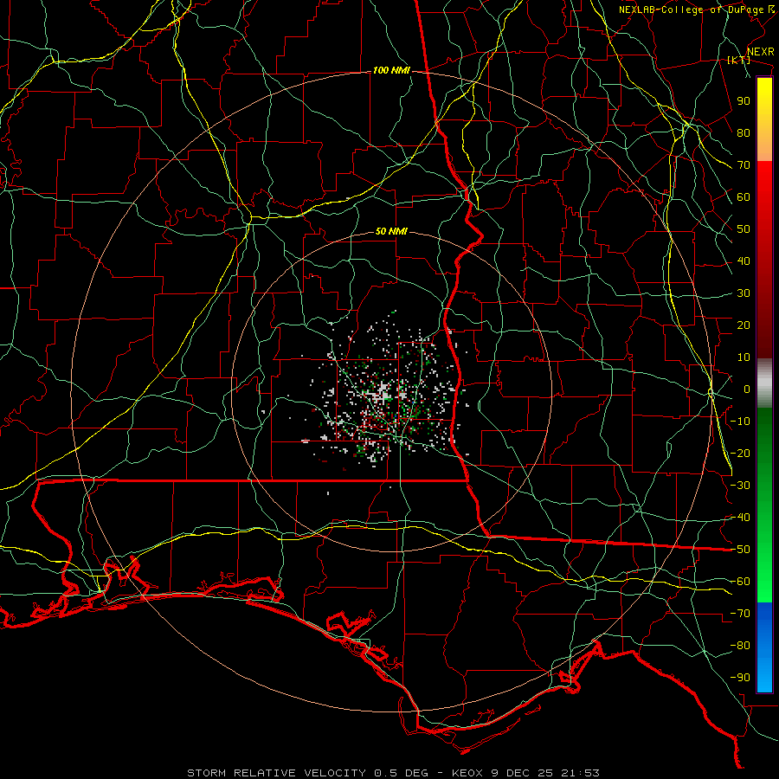779x779 pixels.
Task: Click the "50 NMI" range ring label
Action: tap(391, 231)
